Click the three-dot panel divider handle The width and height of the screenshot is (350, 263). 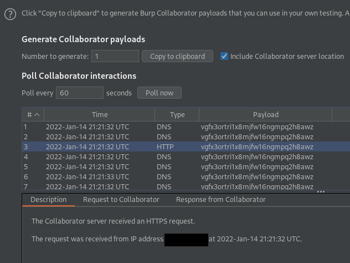[x=321, y=191]
